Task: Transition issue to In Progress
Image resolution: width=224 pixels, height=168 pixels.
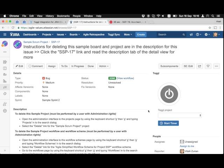Action: pyautogui.click(x=78, y=66)
